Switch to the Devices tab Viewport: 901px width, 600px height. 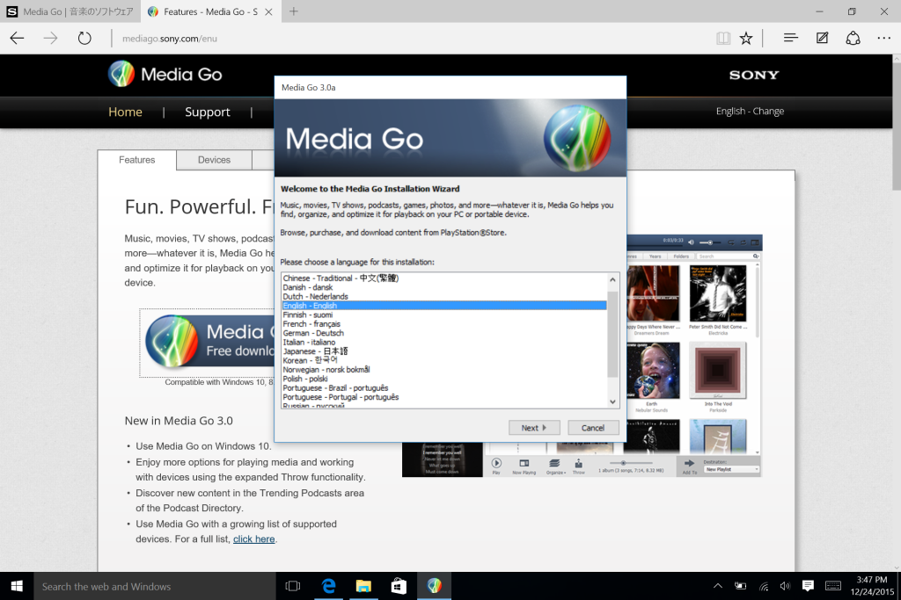click(214, 160)
